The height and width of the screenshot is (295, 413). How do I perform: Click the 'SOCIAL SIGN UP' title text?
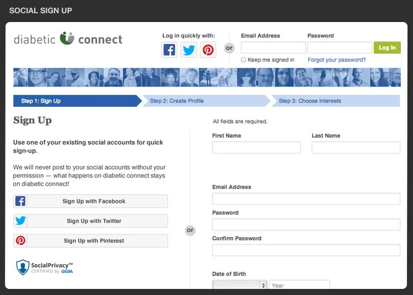(x=41, y=10)
